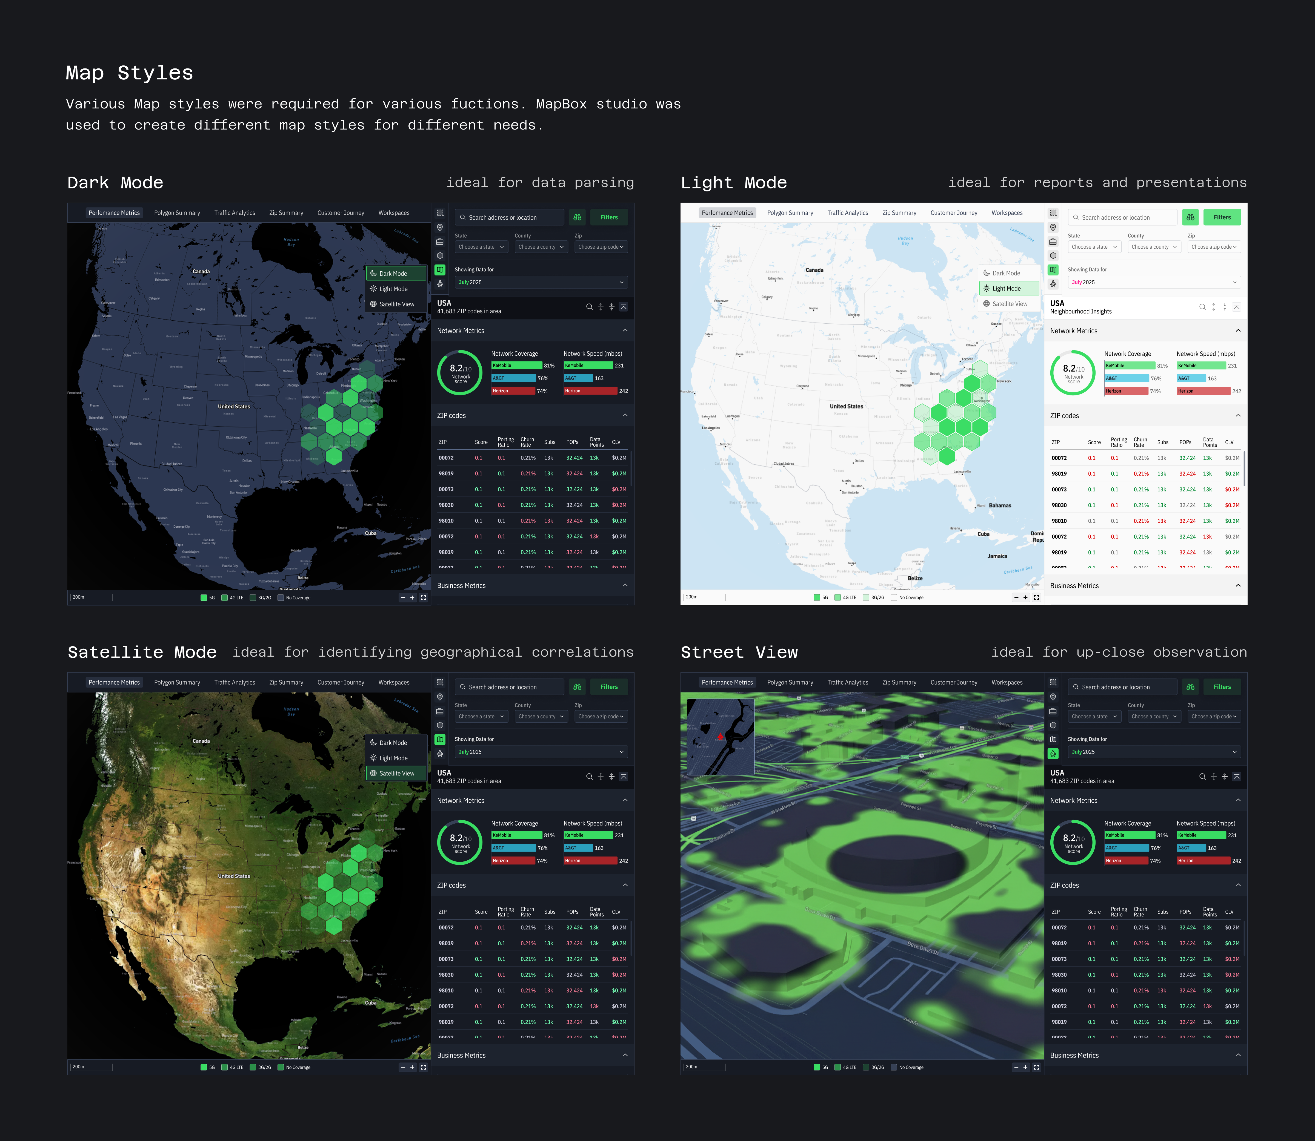Open 'Chooose a state' dropdown in Dark Mode
Image resolution: width=1315 pixels, height=1141 pixels.
point(481,247)
